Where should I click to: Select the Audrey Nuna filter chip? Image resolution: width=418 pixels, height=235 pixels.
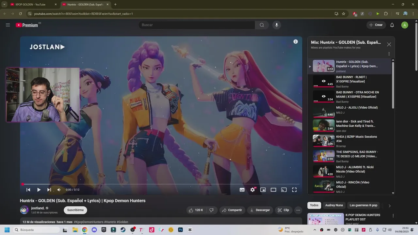(334, 205)
